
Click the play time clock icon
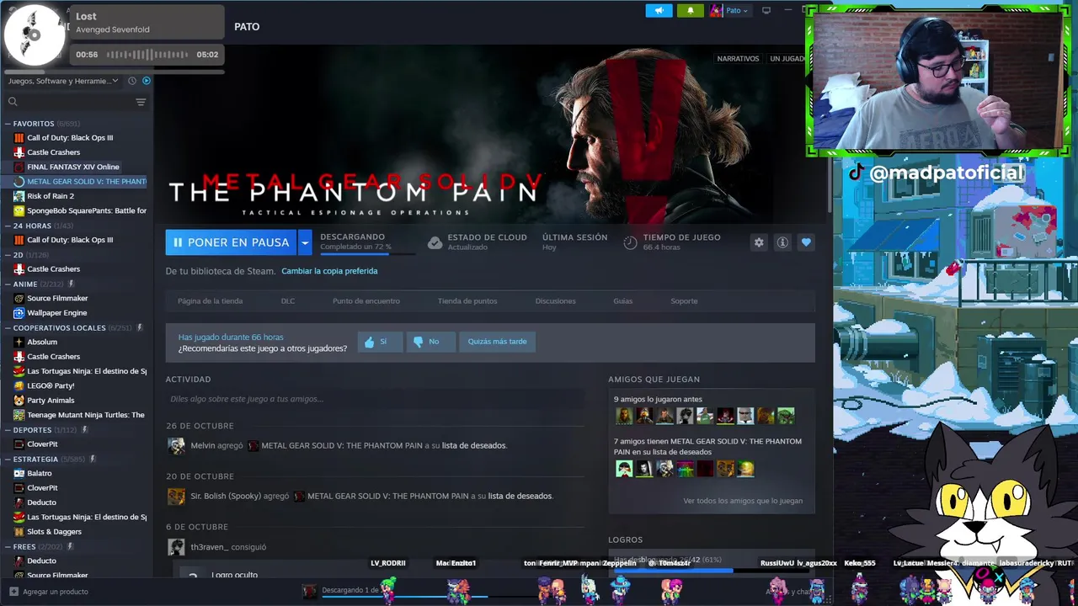click(x=630, y=242)
